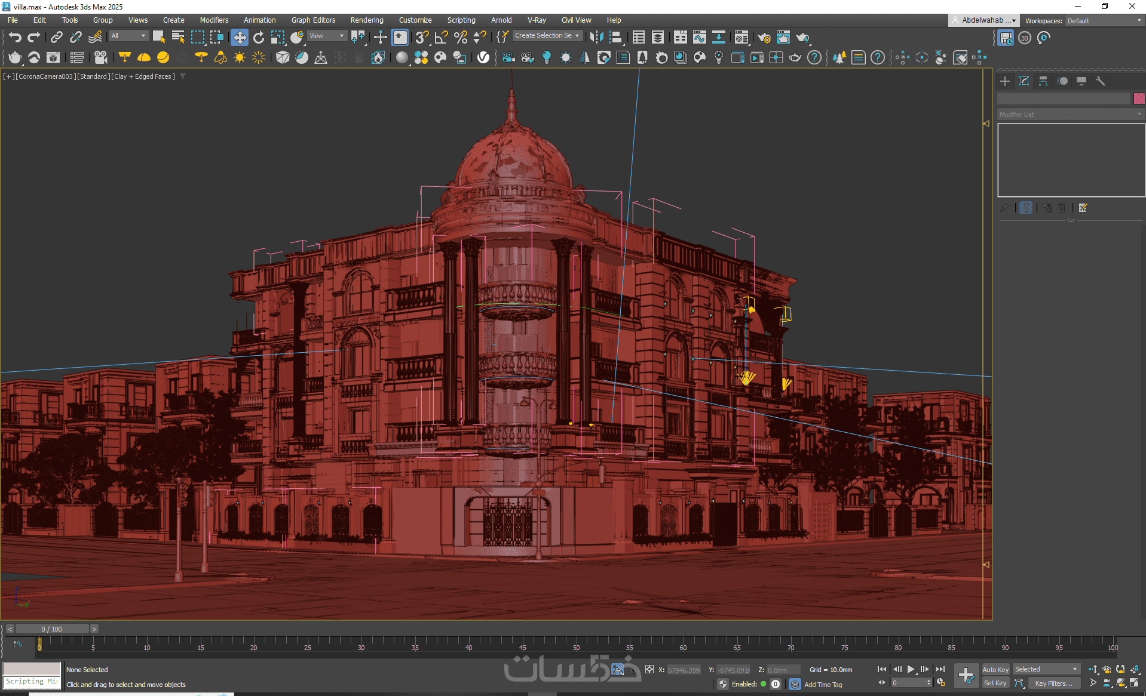Open Render Setup teapot icon
Viewport: 1146px width, 696px height.
coord(764,38)
